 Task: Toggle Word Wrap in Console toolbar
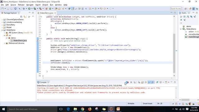click(x=146, y=82)
